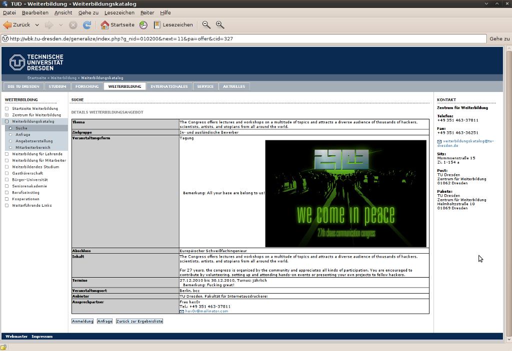Open Weiterführende Links sidebar item

click(x=31, y=206)
